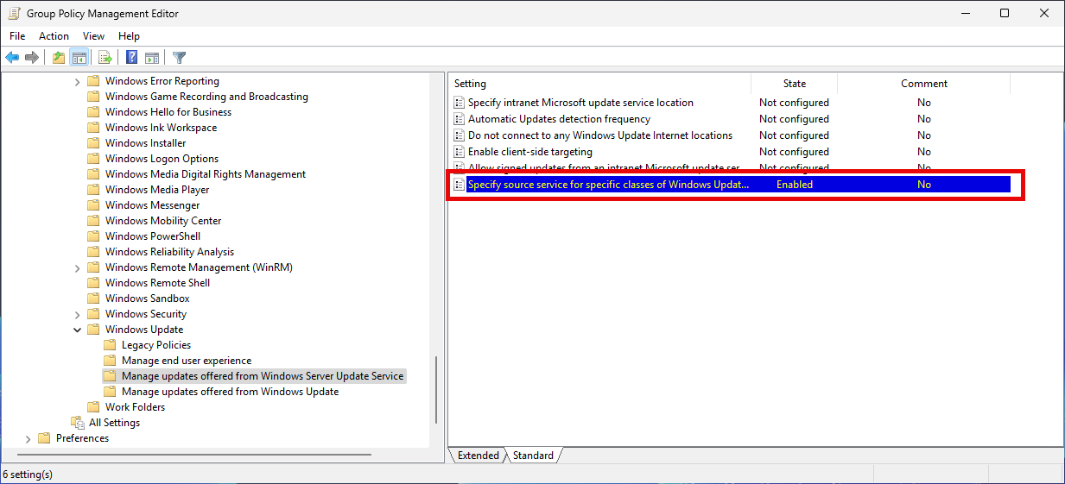The image size is (1065, 484).
Task: Select the Windows Logon Options folder
Action: coord(162,159)
